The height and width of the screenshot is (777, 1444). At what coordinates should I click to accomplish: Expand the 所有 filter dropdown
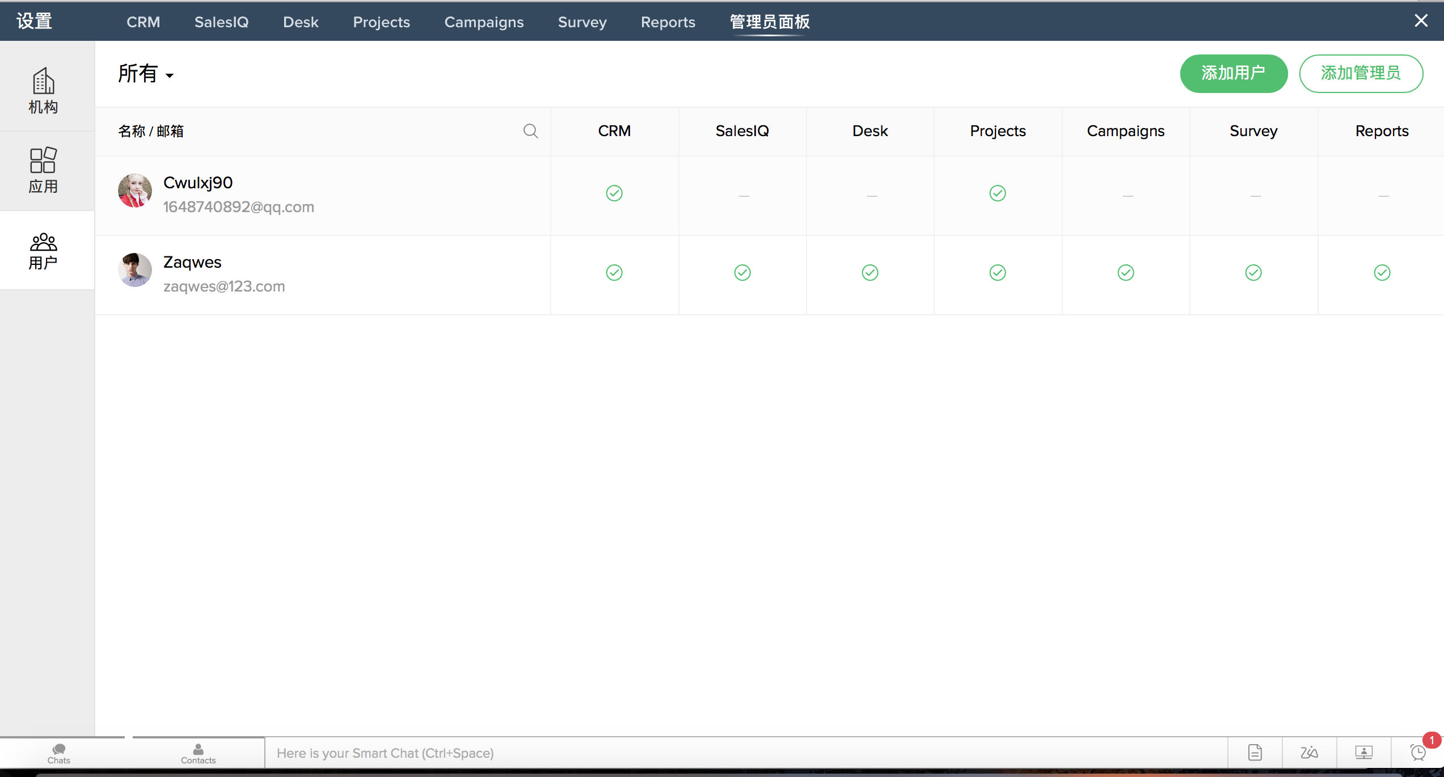[146, 74]
